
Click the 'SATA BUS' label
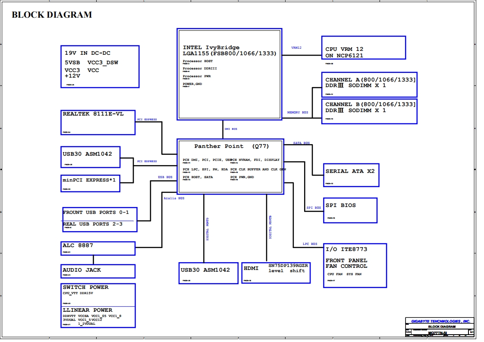tap(302, 143)
